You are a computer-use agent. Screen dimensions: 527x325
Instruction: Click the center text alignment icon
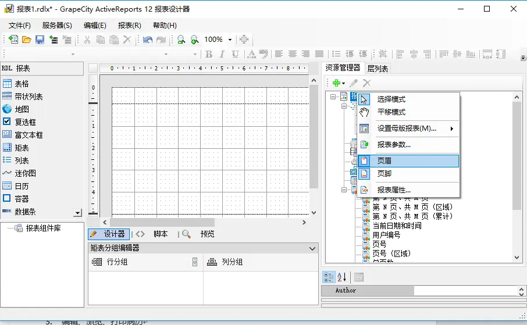[x=293, y=53]
